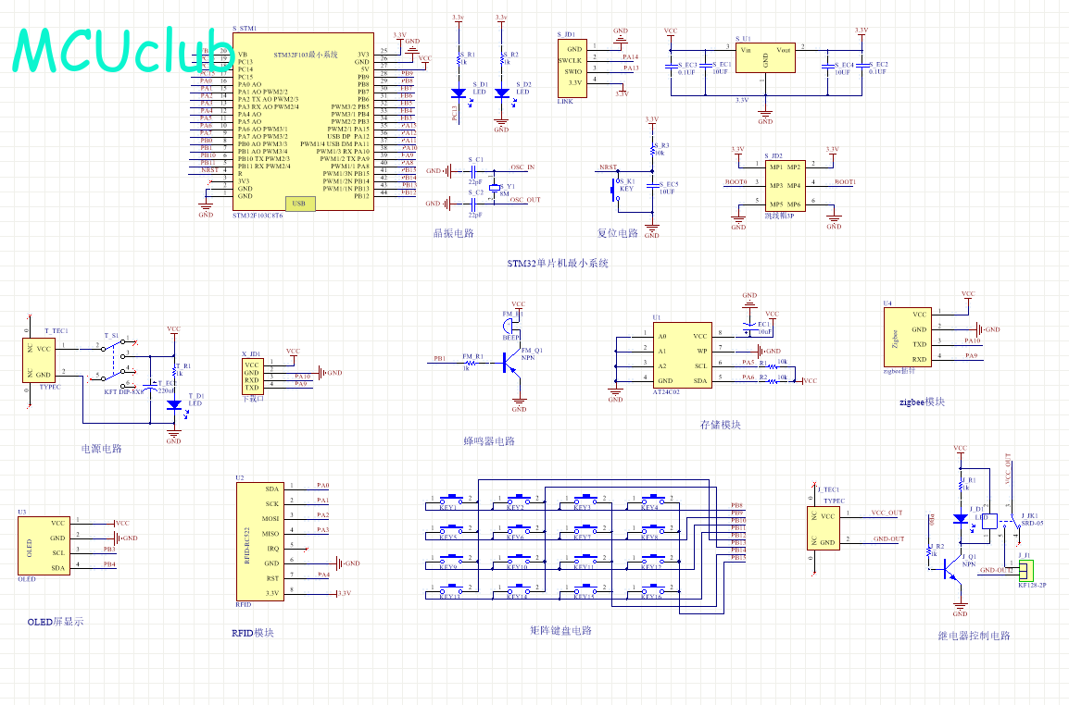This screenshot has height=705, width=1069.
Task: Click the '矩阵键盘电路' caption
Action: [561, 631]
